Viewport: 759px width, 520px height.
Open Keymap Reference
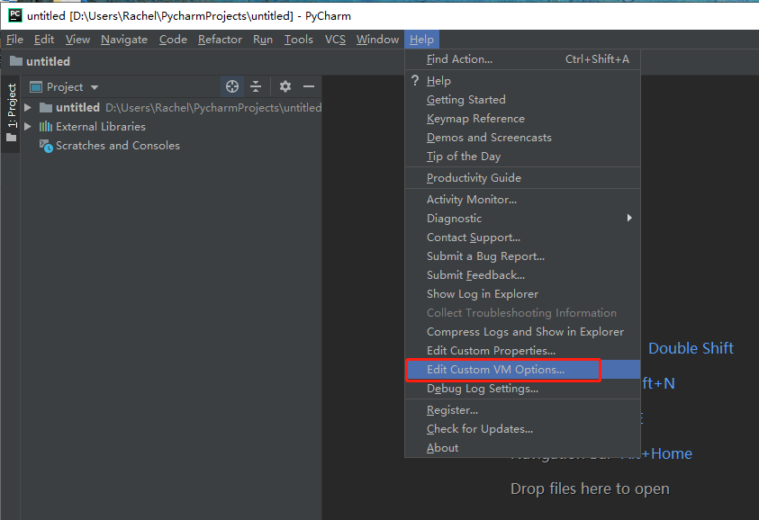pos(523,119)
